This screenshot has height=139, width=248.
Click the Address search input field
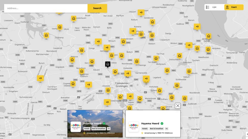46,8
